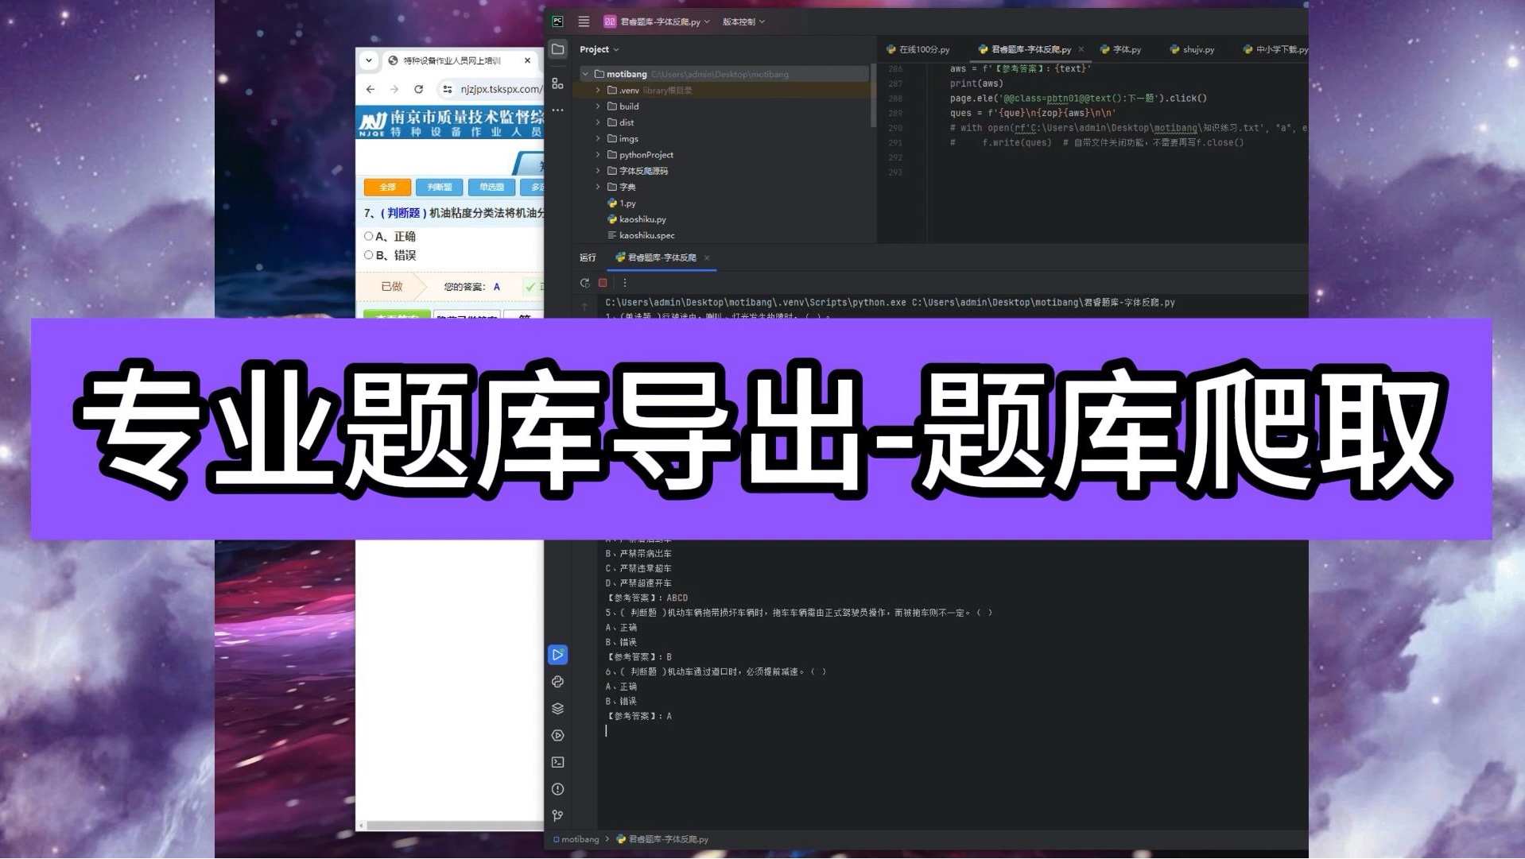Open the browser tab search dropdown

click(369, 60)
